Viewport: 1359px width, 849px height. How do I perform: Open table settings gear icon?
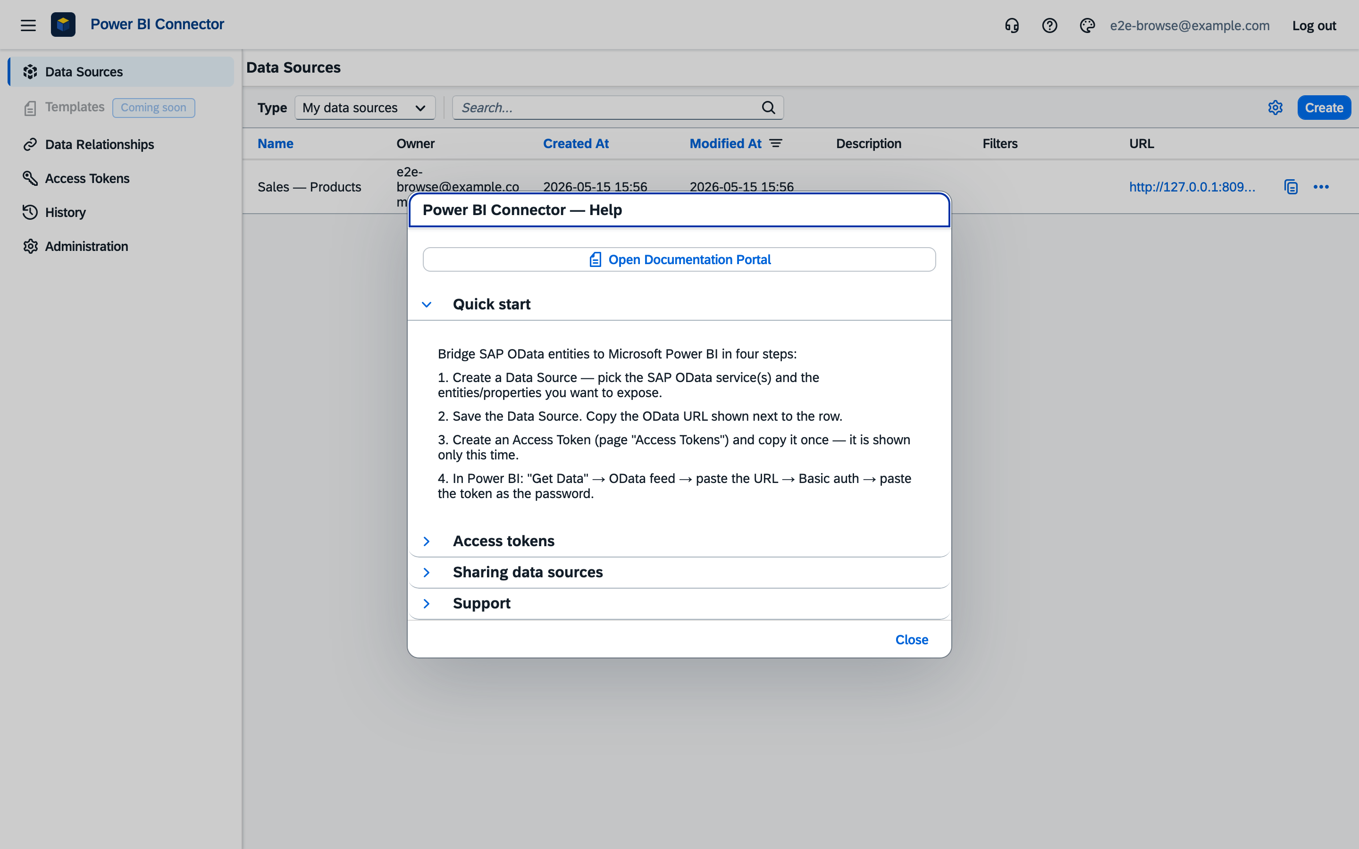click(x=1275, y=108)
